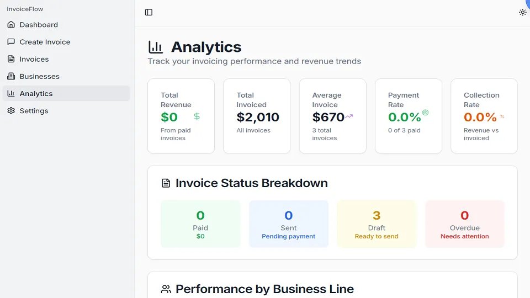
Task: Click the Businesses building icon
Action: point(11,76)
